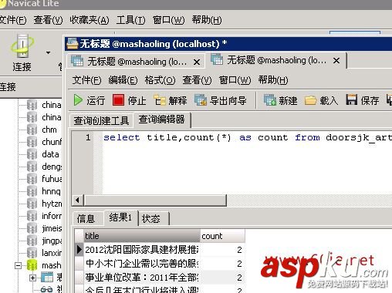The image size is (392, 293).
Task: Select row 2012沈阳国际家具建材展
Action: (x=142, y=250)
